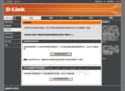Click the 固件版本 : 1.00 text

coord(113,2)
